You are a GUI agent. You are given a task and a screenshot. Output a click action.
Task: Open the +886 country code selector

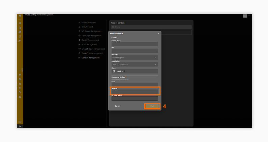(x=120, y=71)
